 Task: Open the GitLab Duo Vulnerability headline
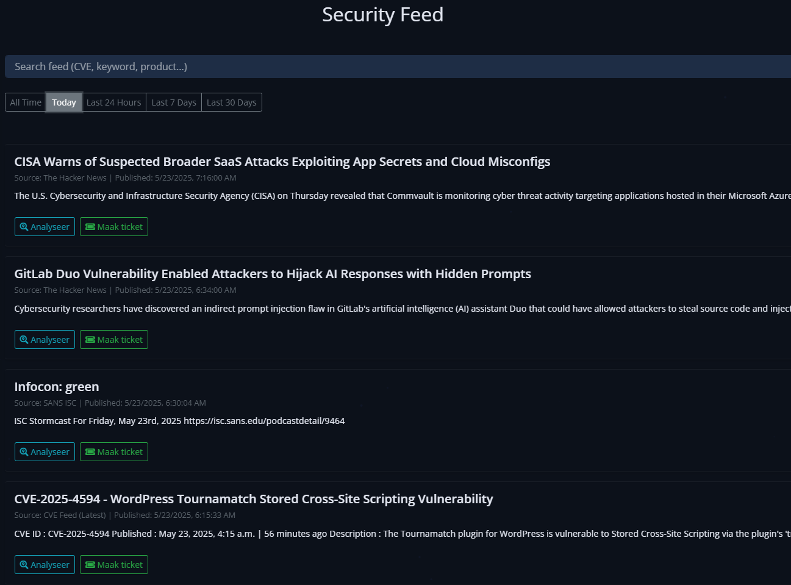point(273,274)
